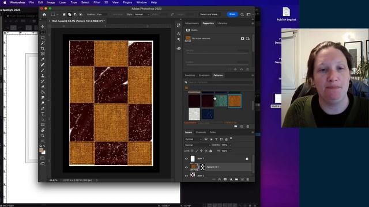The width and height of the screenshot is (369, 207).
Task: Open the Search icon in options bar
Action: coord(242,14)
